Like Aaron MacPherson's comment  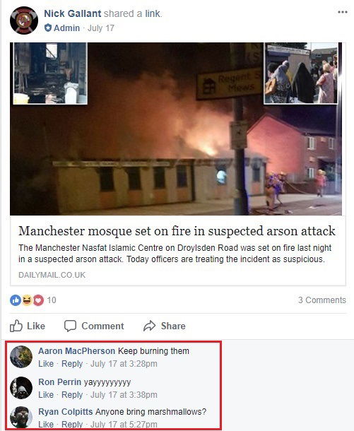click(46, 364)
